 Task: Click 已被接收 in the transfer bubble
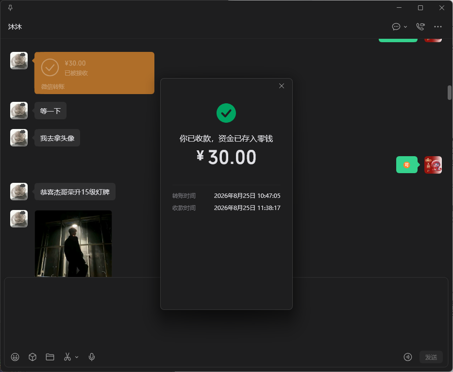[76, 73]
